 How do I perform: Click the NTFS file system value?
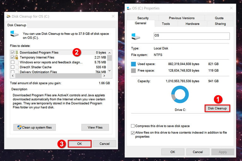coord(158,55)
